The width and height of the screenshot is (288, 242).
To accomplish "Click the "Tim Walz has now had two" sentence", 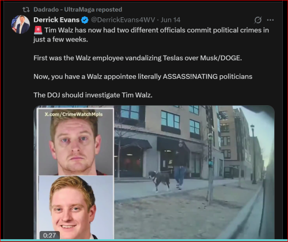I will pyautogui.click(x=151, y=34).
